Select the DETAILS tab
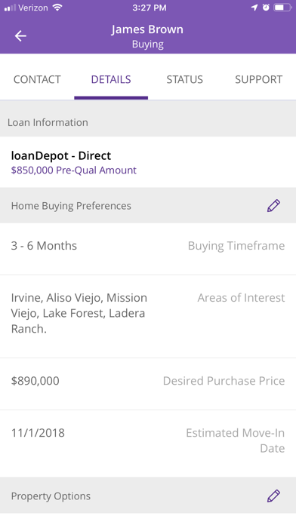Screen dimensions: 296x525 click(111, 79)
